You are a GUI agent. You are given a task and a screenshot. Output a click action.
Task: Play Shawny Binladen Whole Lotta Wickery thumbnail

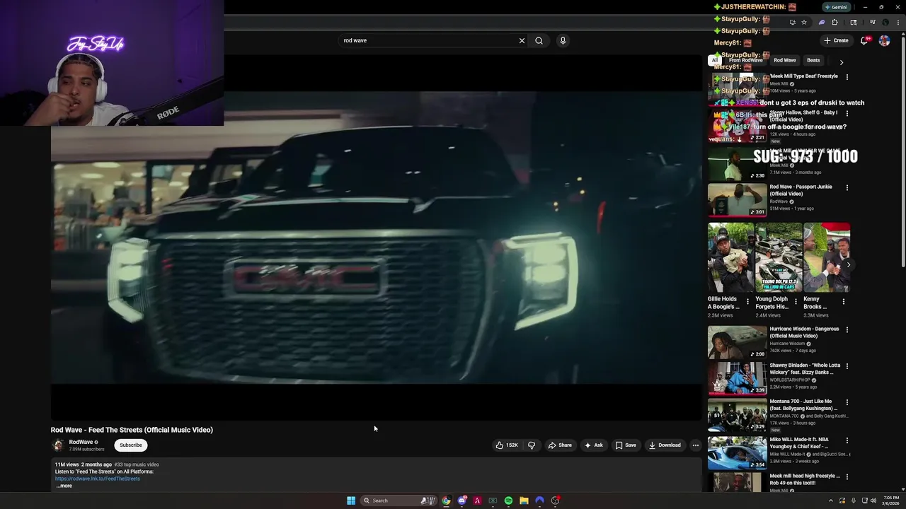click(737, 378)
